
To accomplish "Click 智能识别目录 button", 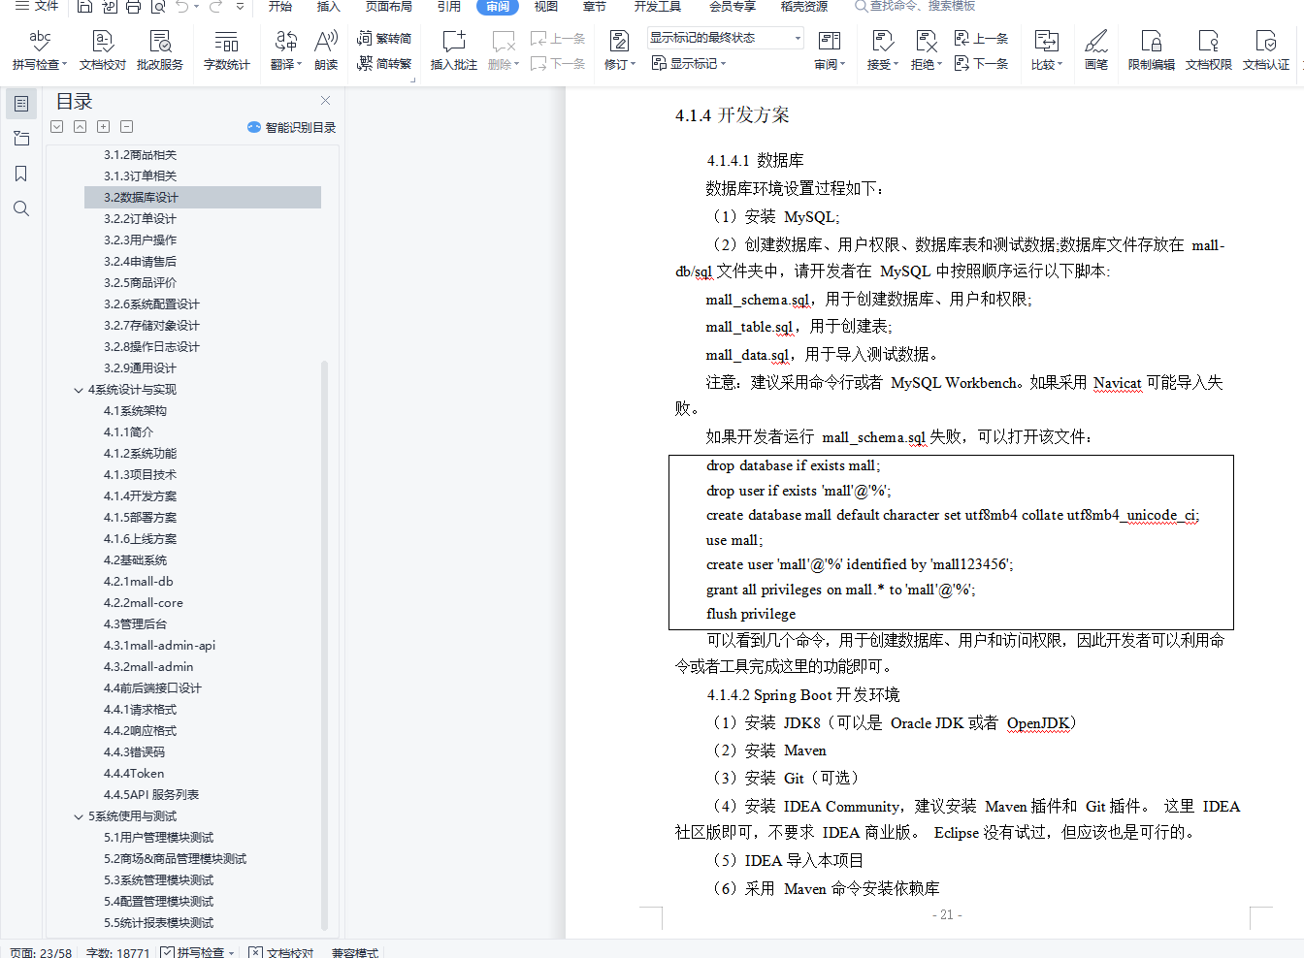I will pos(292,127).
